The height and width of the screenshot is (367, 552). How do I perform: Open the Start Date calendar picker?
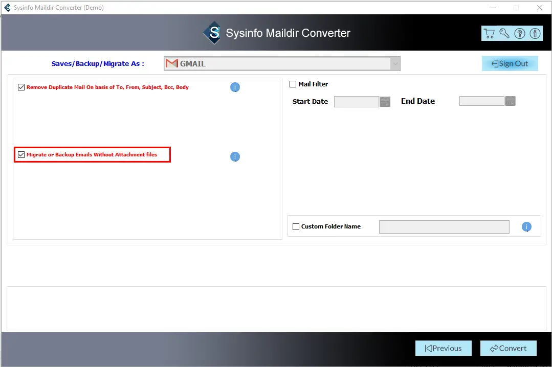coord(385,102)
